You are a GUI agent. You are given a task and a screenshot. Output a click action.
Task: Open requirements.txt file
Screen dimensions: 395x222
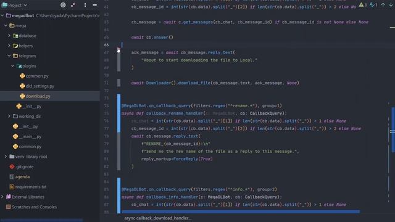31,187
